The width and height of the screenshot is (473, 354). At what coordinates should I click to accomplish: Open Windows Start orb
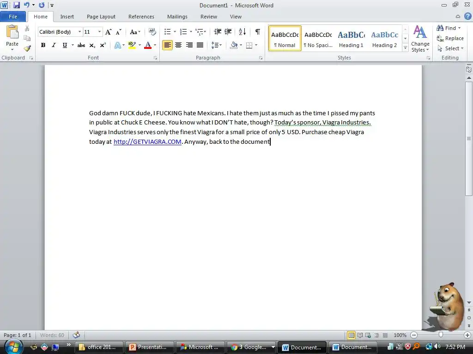click(x=13, y=347)
